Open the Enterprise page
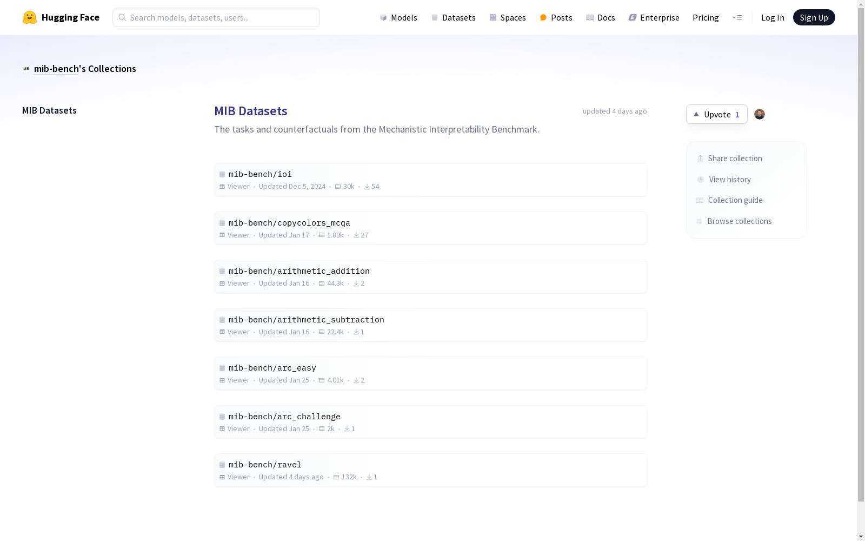The height and width of the screenshot is (541, 865). click(x=654, y=17)
